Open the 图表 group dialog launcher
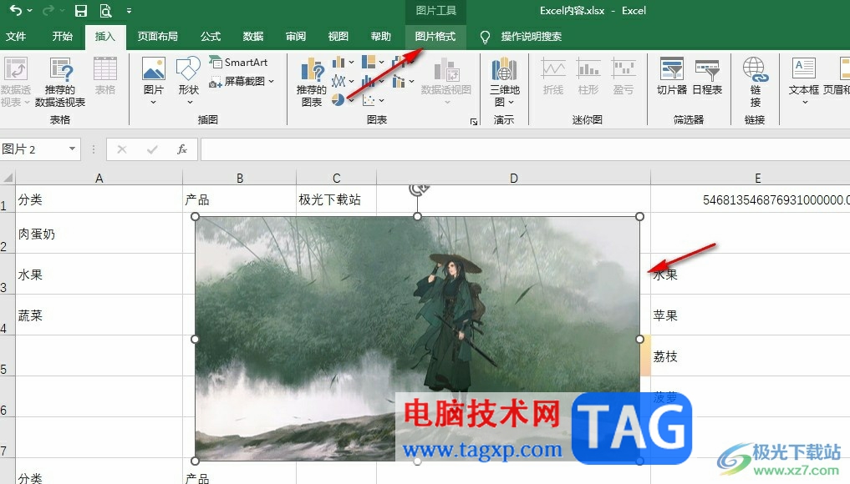This screenshot has width=850, height=484. coord(474,122)
